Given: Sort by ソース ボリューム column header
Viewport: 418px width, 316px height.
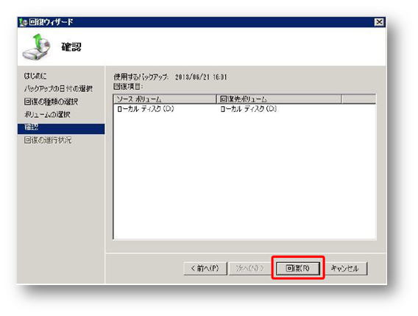Looking at the screenshot, I should pos(165,99).
